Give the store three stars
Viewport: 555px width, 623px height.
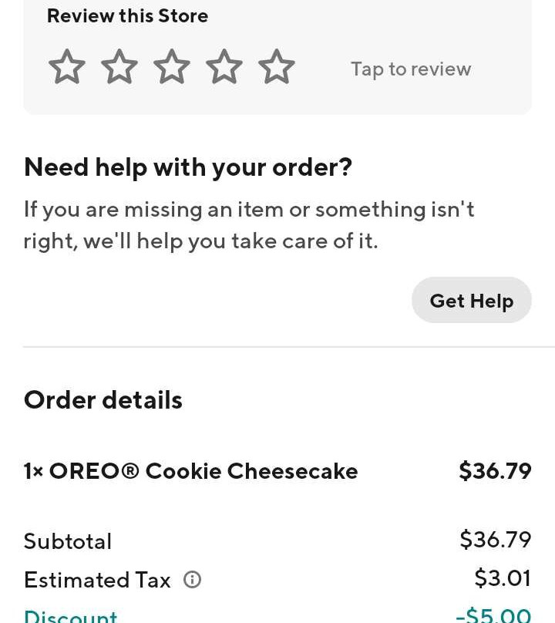pyautogui.click(x=172, y=67)
